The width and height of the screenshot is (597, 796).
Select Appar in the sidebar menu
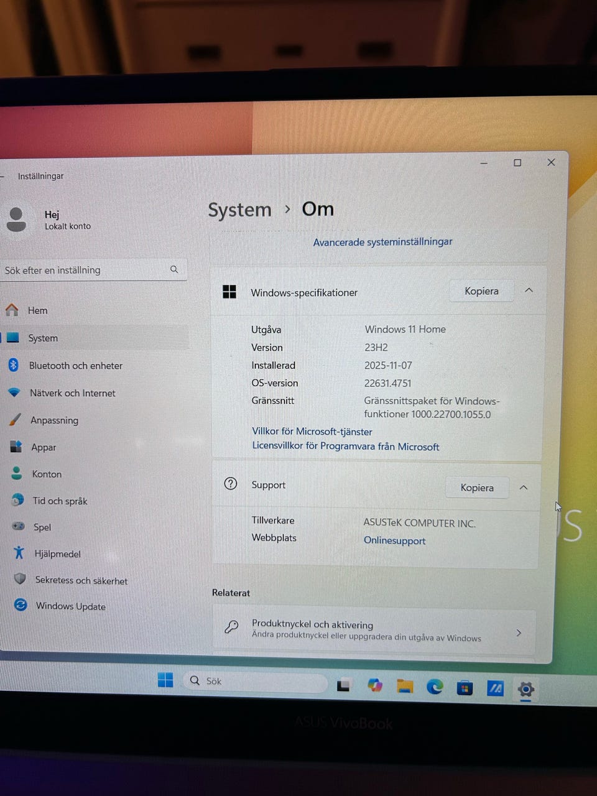pyautogui.click(x=44, y=447)
